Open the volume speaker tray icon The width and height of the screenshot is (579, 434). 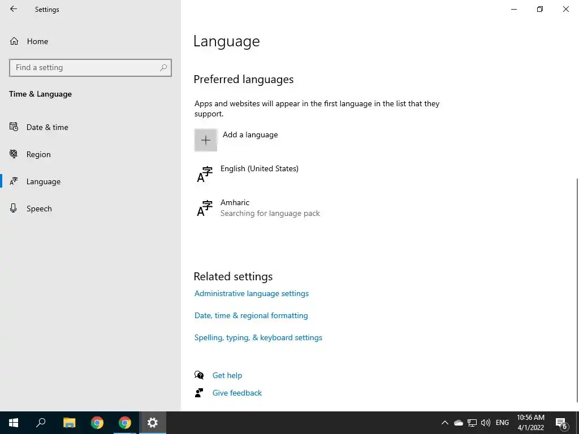click(486, 423)
